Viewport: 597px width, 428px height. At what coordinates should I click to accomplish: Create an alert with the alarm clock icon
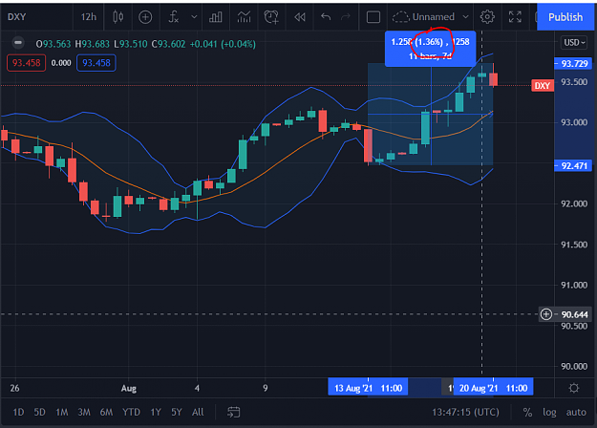(x=271, y=17)
